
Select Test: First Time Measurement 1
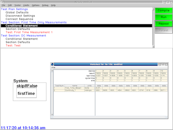29,32
